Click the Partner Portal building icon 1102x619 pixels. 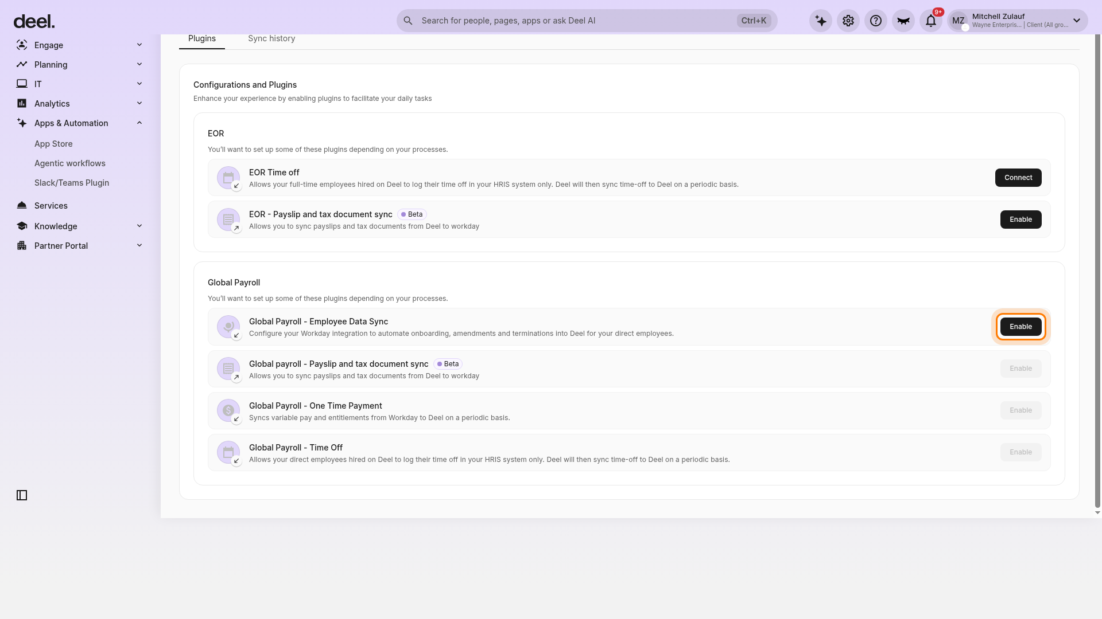(22, 245)
